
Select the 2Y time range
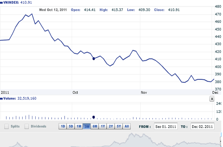pyautogui.click(x=111, y=126)
